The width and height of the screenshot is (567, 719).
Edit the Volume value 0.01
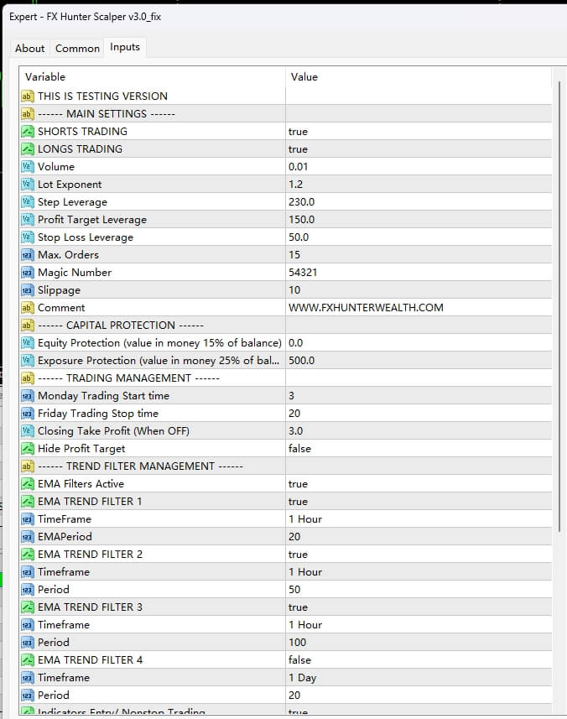pyautogui.click(x=418, y=166)
